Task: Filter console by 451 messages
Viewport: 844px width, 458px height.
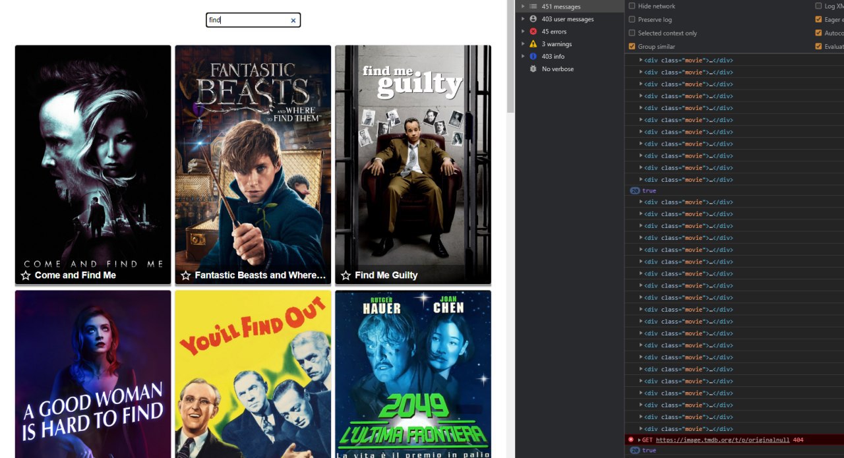Action: tap(570, 7)
